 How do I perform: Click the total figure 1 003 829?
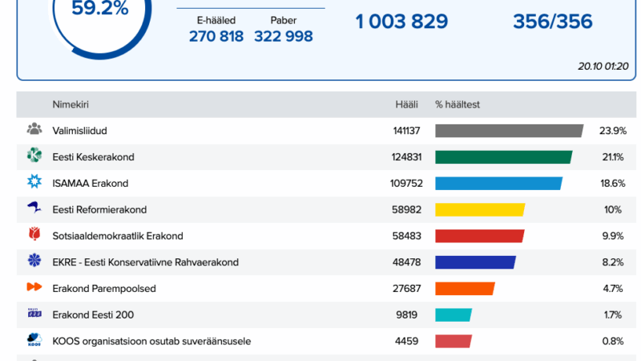point(401,22)
